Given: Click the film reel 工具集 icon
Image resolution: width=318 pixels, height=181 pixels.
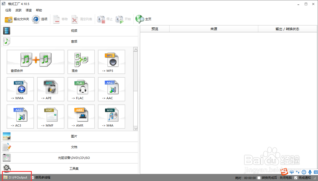Looking at the screenshot, I should point(7,168).
